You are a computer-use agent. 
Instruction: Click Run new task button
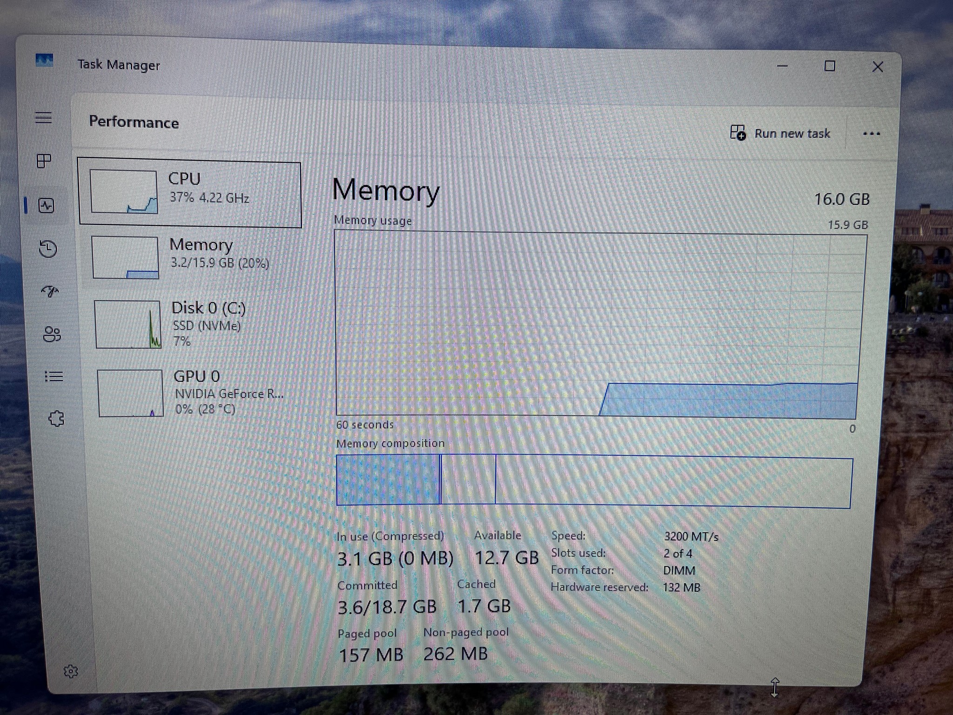point(780,134)
